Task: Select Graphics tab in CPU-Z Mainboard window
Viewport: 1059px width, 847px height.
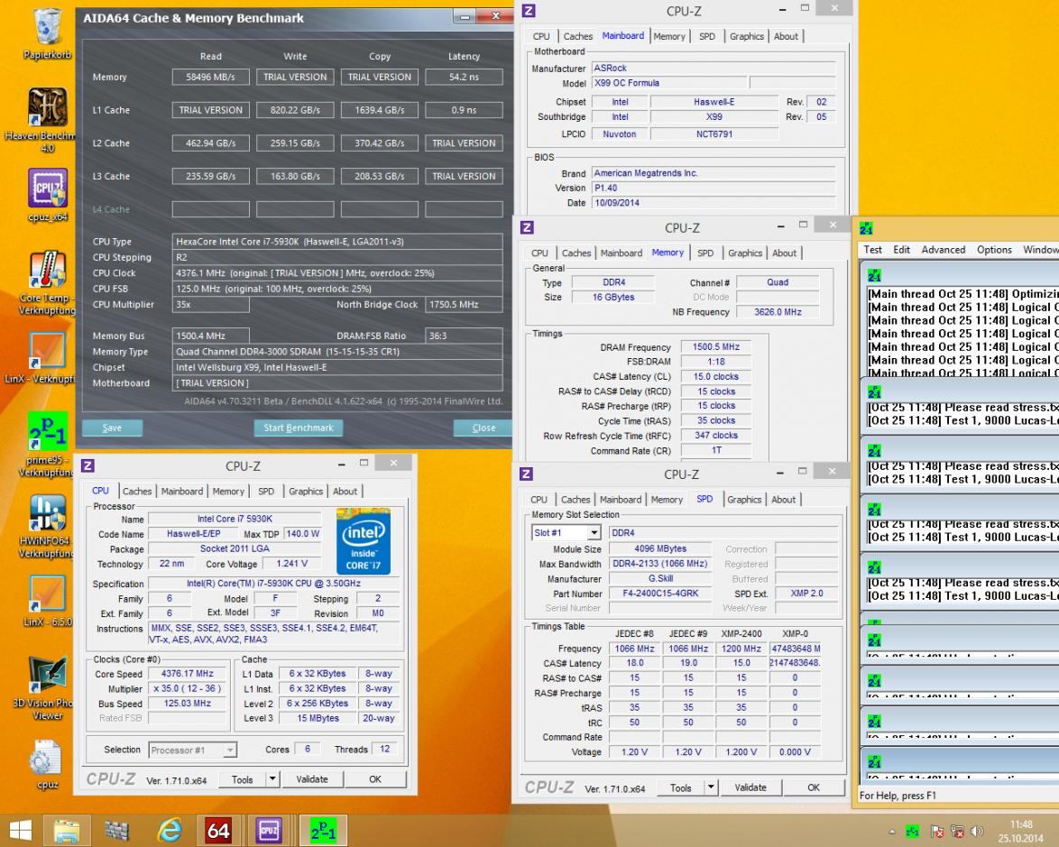Action: click(x=746, y=36)
